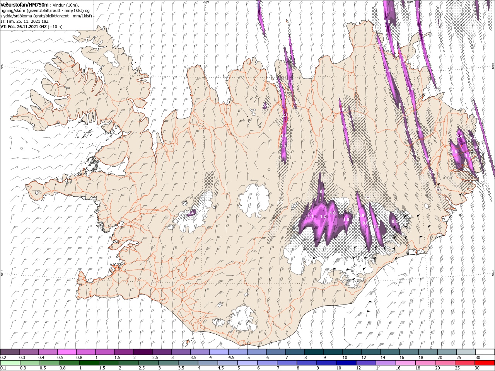495x371 pixels.
Task: Pick the snow-scale slate blue swatch between 6 and 7
Action: point(275,352)
